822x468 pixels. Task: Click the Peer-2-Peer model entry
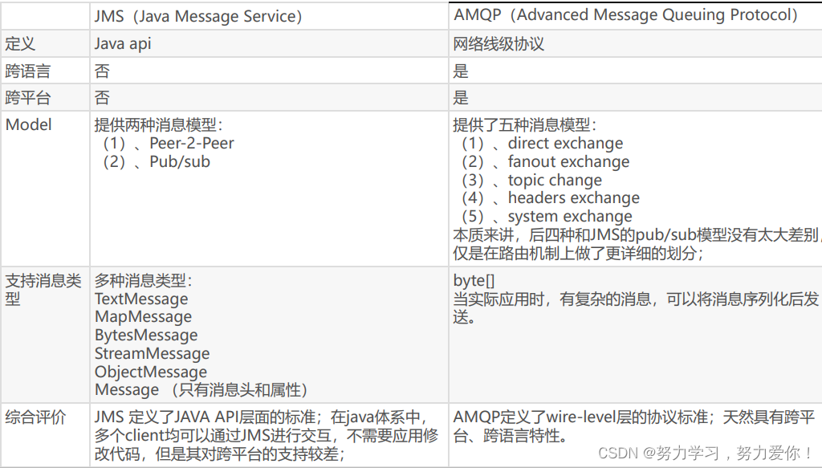click(x=191, y=144)
